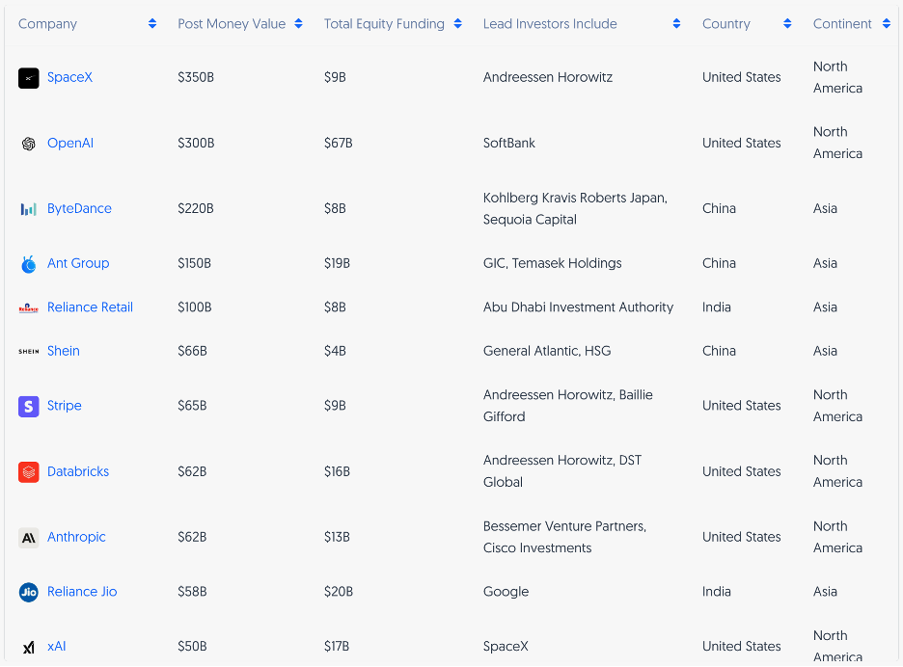Click the Databricks logo icon

29,472
